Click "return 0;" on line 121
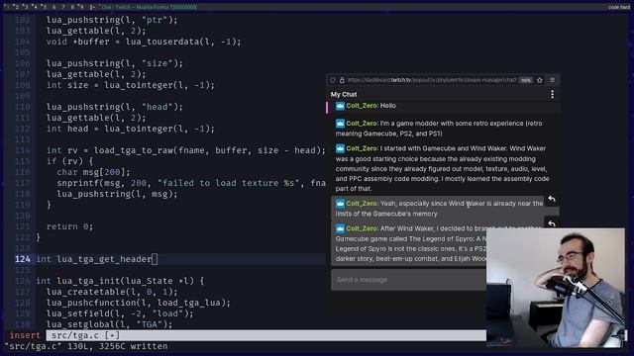This screenshot has height=356, width=634. point(69,226)
